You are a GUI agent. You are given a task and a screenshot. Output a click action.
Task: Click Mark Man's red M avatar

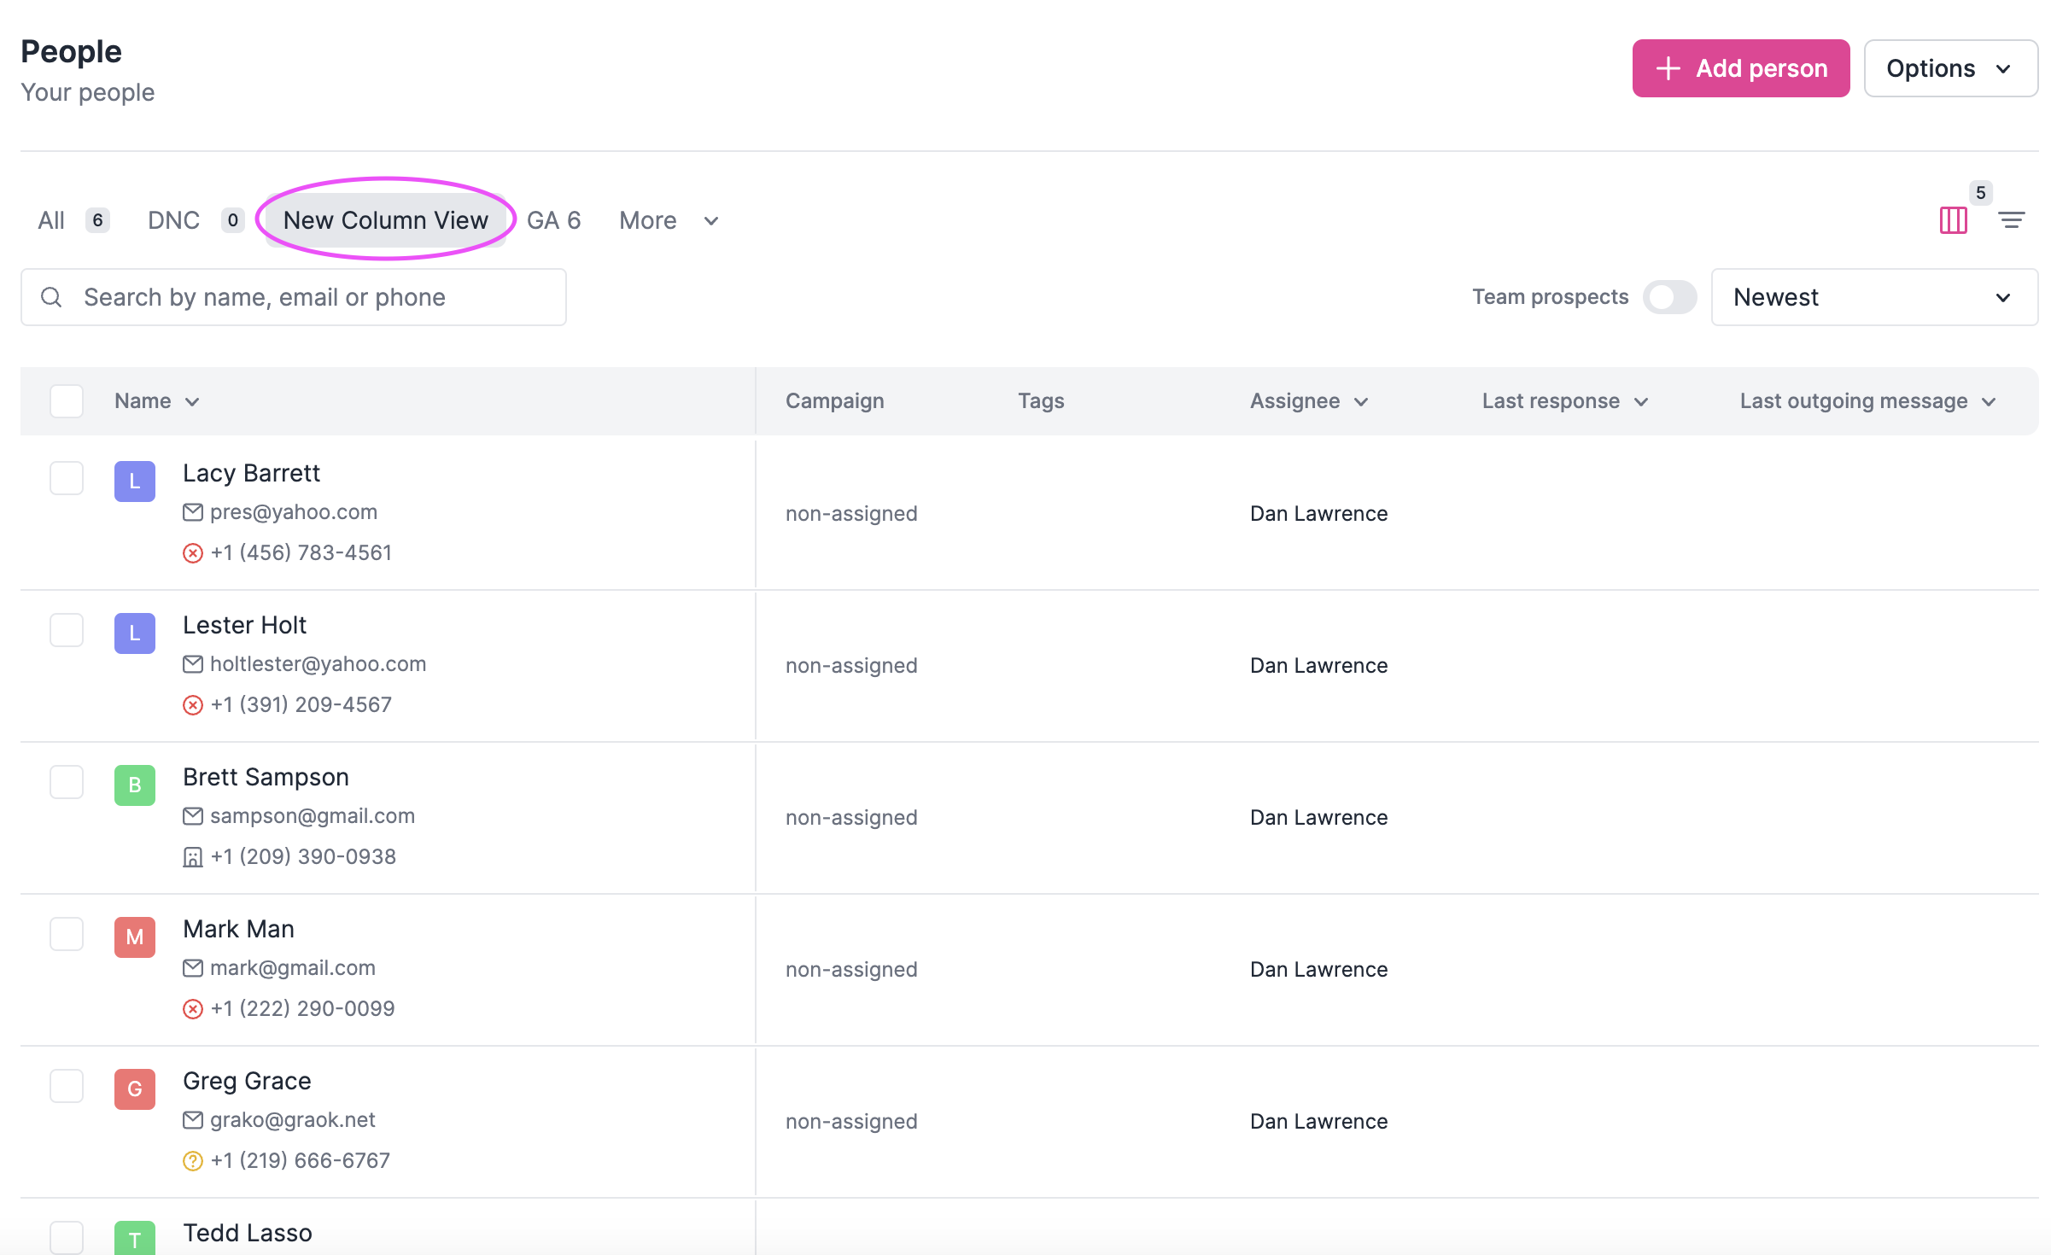pos(135,937)
